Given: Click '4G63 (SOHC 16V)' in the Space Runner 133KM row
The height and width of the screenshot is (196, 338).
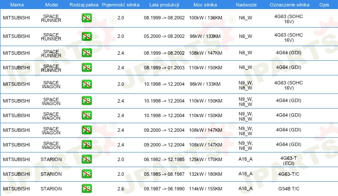Looking at the screenshot, I should pyautogui.click(x=289, y=37).
